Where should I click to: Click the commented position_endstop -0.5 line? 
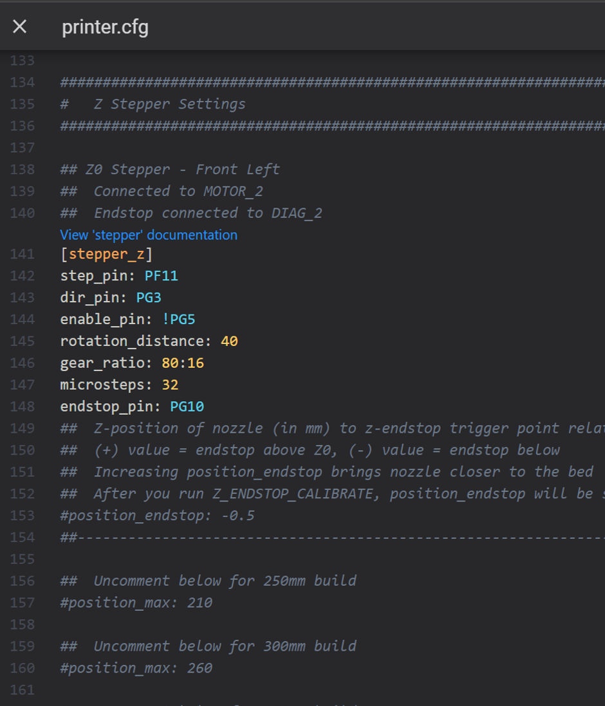point(157,516)
